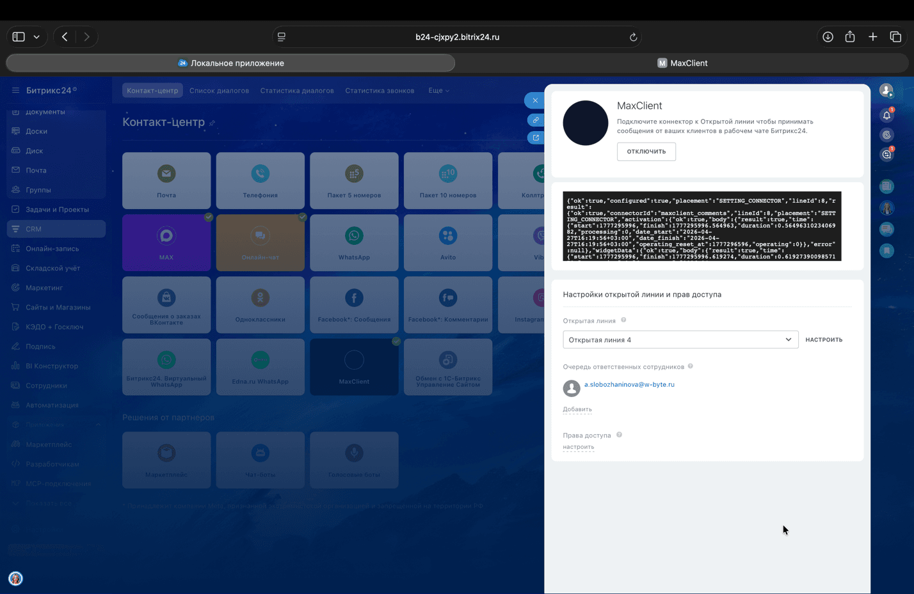914x594 pixels.
Task: Select CRM in left sidebar
Action: click(x=56, y=229)
